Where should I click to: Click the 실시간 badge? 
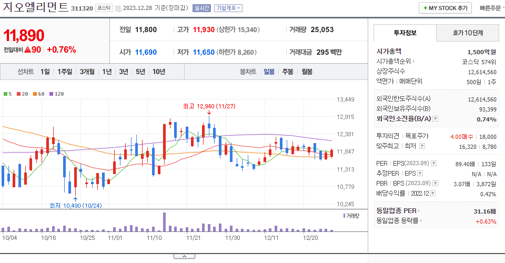[201, 8]
